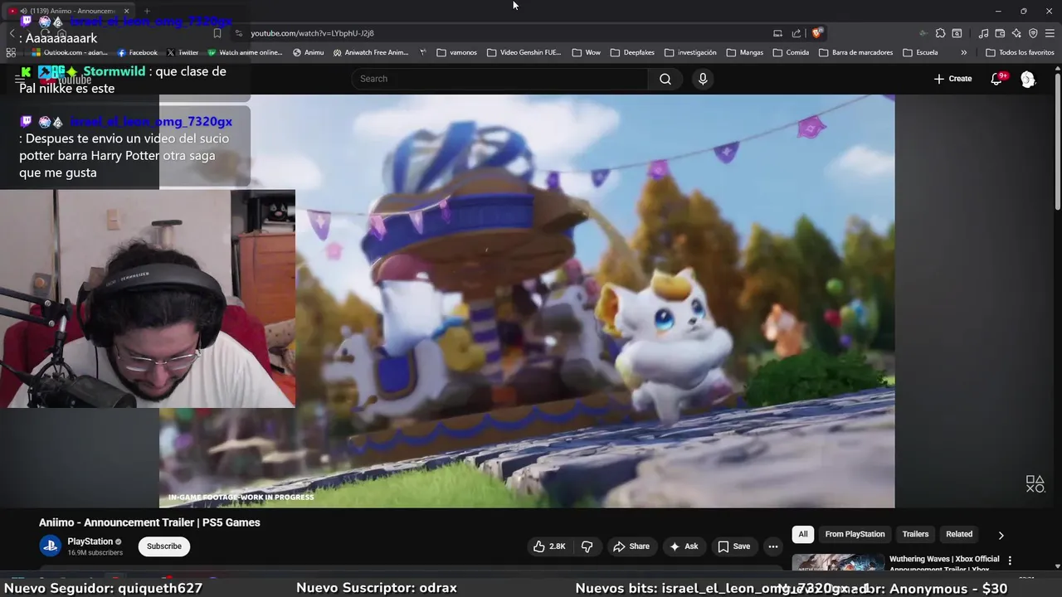The height and width of the screenshot is (597, 1062).
Task: Open the Mangas bookmarks folder
Action: coord(745,52)
